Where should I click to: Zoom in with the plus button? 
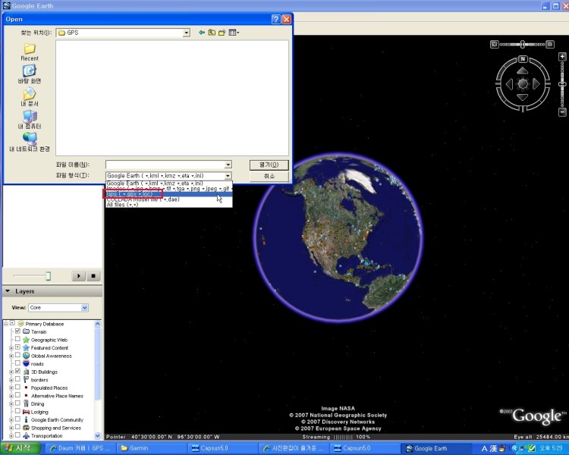tap(562, 57)
